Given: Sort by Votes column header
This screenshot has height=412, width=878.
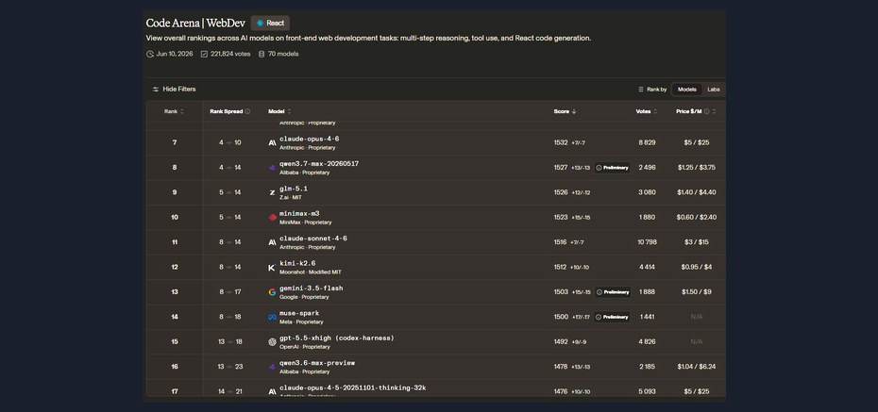Looking at the screenshot, I should 647,111.
